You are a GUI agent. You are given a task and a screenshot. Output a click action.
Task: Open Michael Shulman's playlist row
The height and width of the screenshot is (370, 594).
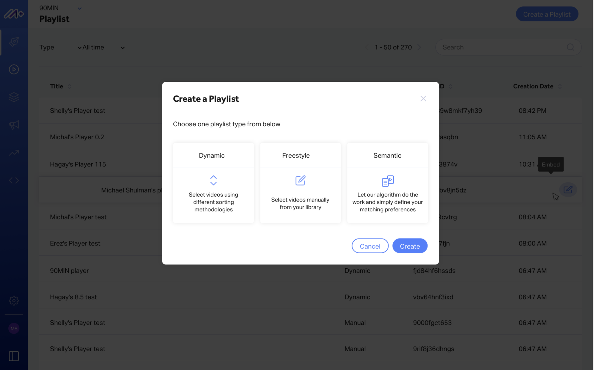point(310,190)
